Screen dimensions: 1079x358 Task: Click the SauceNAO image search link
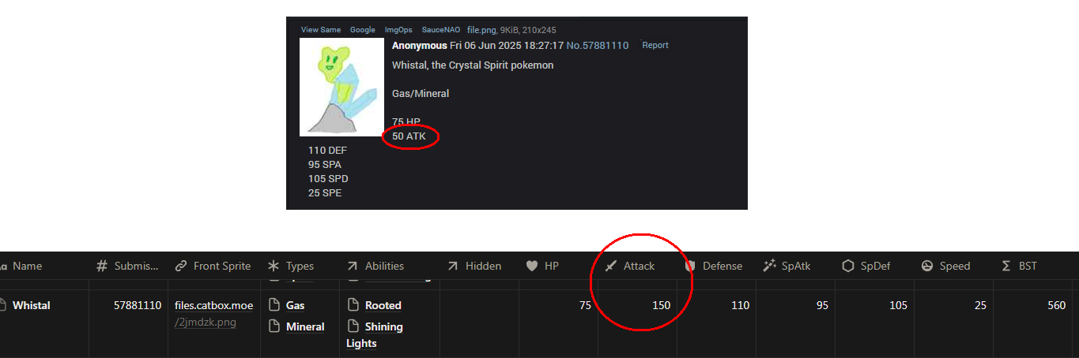(440, 29)
